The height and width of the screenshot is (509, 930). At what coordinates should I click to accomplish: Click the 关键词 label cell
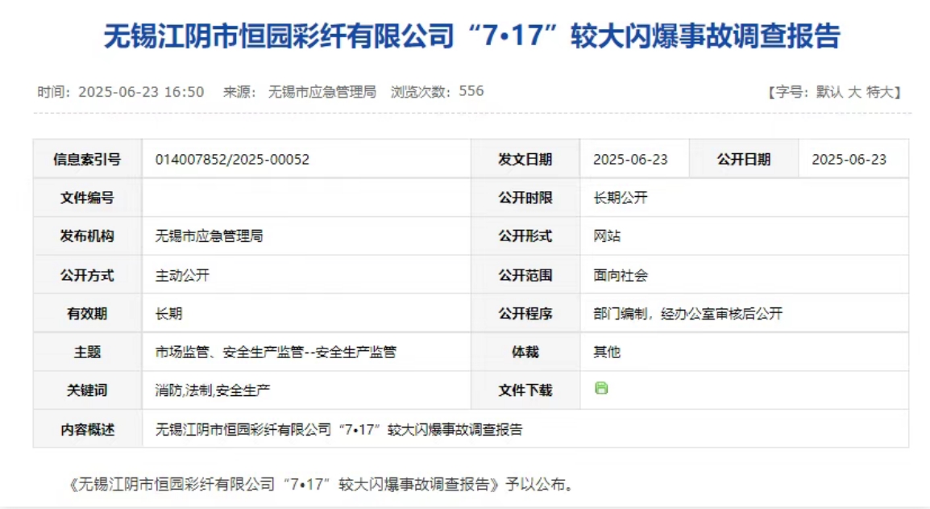tap(87, 390)
